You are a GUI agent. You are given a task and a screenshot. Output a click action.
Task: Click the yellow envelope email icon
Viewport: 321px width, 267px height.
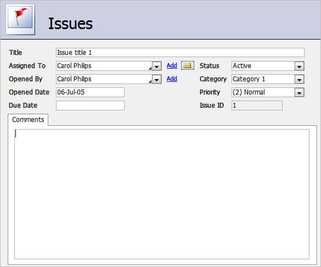coord(188,65)
